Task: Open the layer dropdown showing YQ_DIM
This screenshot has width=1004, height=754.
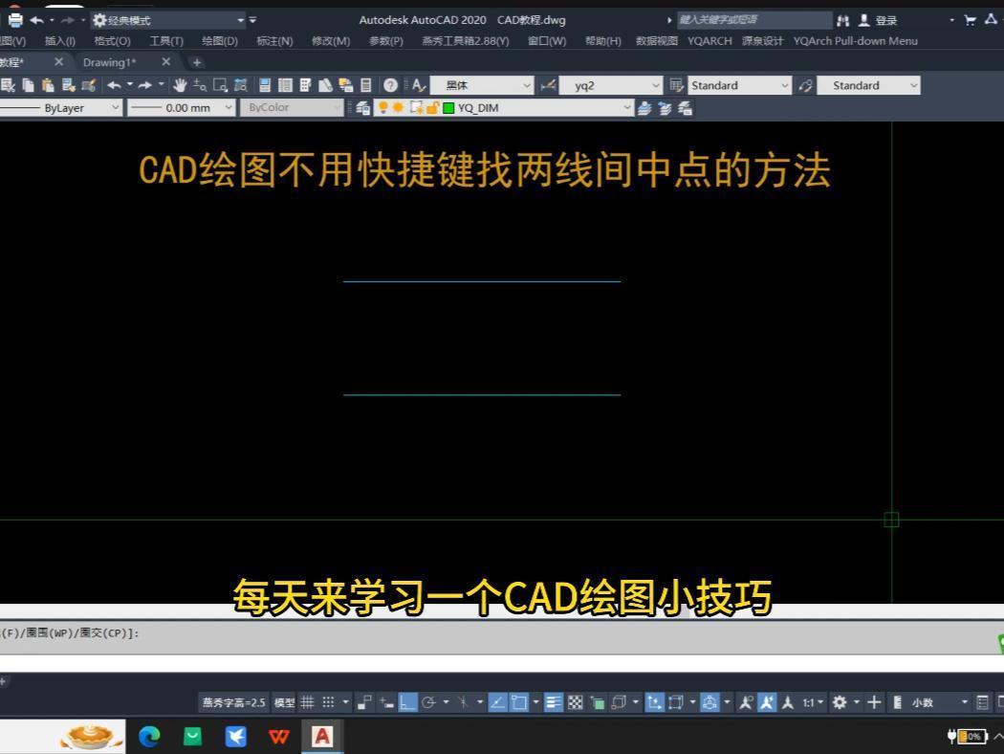Action: [626, 107]
